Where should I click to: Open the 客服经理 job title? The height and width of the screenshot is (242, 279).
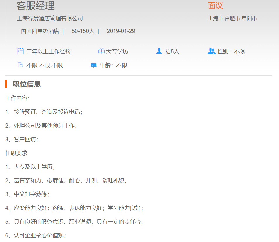click(x=36, y=6)
